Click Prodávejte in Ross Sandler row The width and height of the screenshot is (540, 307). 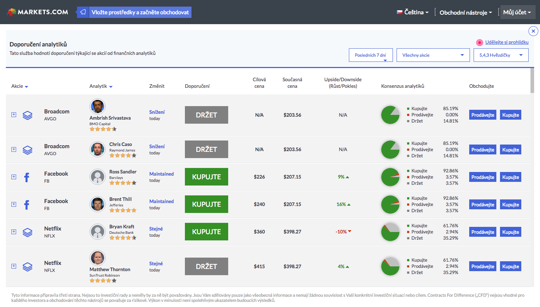(483, 177)
